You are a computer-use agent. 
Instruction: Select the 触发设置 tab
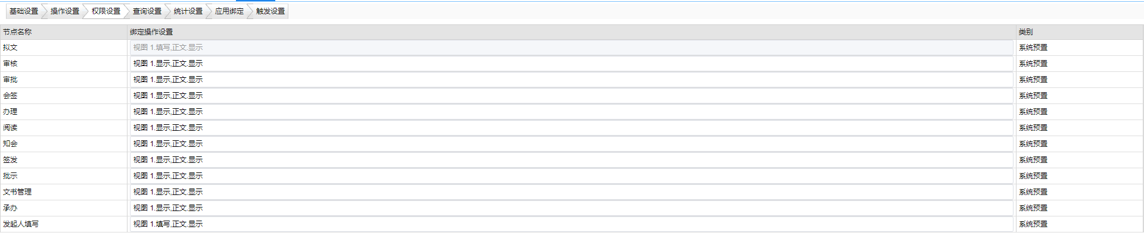[270, 11]
